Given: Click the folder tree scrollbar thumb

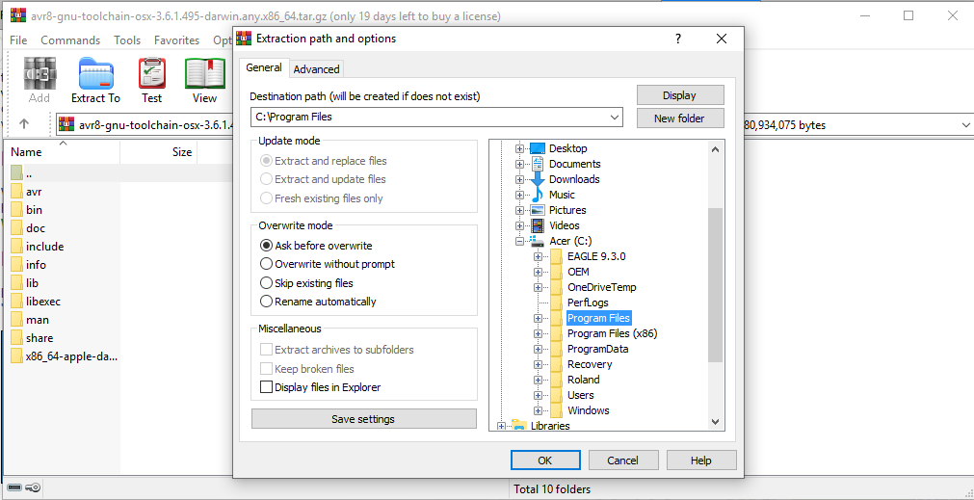Looking at the screenshot, I should point(715,284).
